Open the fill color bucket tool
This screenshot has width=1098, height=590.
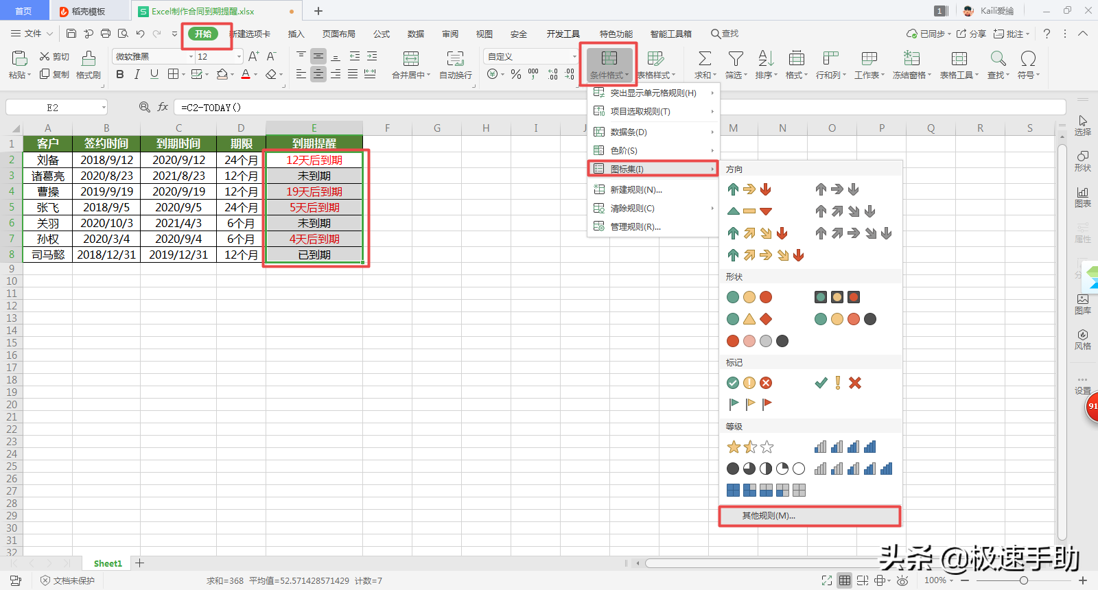222,74
